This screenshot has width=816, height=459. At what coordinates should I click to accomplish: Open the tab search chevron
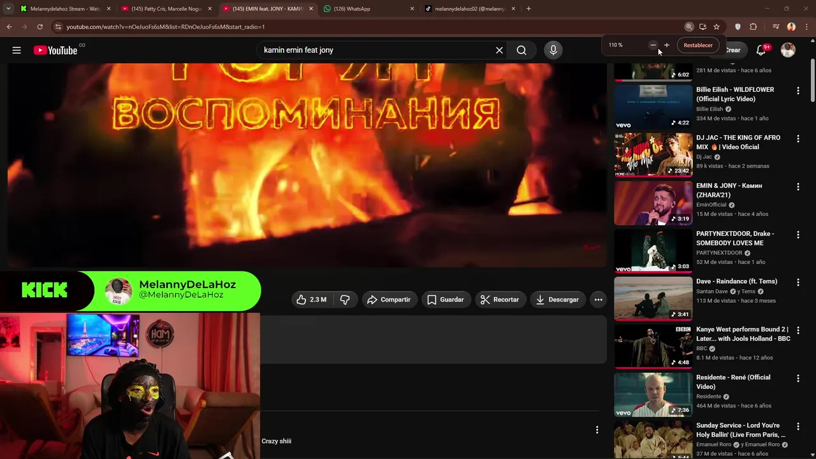click(x=8, y=9)
